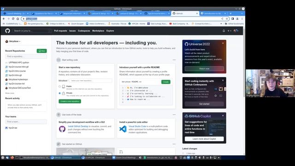Click the GitHub Desktop Octocat icon
This screenshot has width=295, height=166.
(62, 129)
